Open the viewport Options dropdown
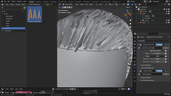This screenshot has width=171, height=96. tap(129, 7)
